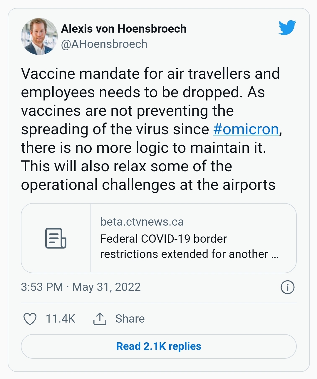Open the #omicron hashtag link
The width and height of the screenshot is (317, 379).
click(x=246, y=129)
